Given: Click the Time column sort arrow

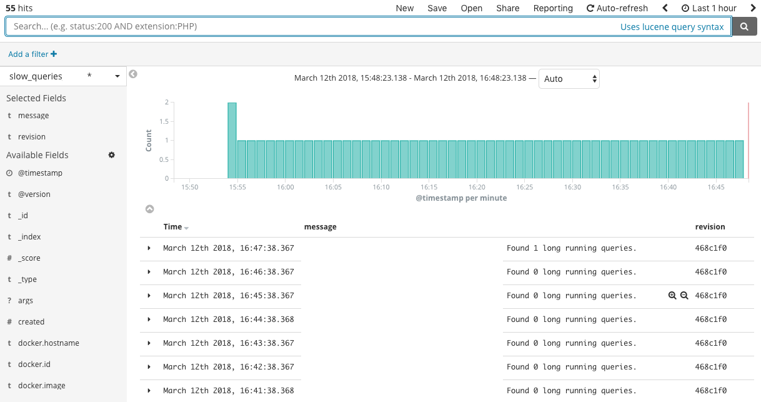Looking at the screenshot, I should [187, 228].
